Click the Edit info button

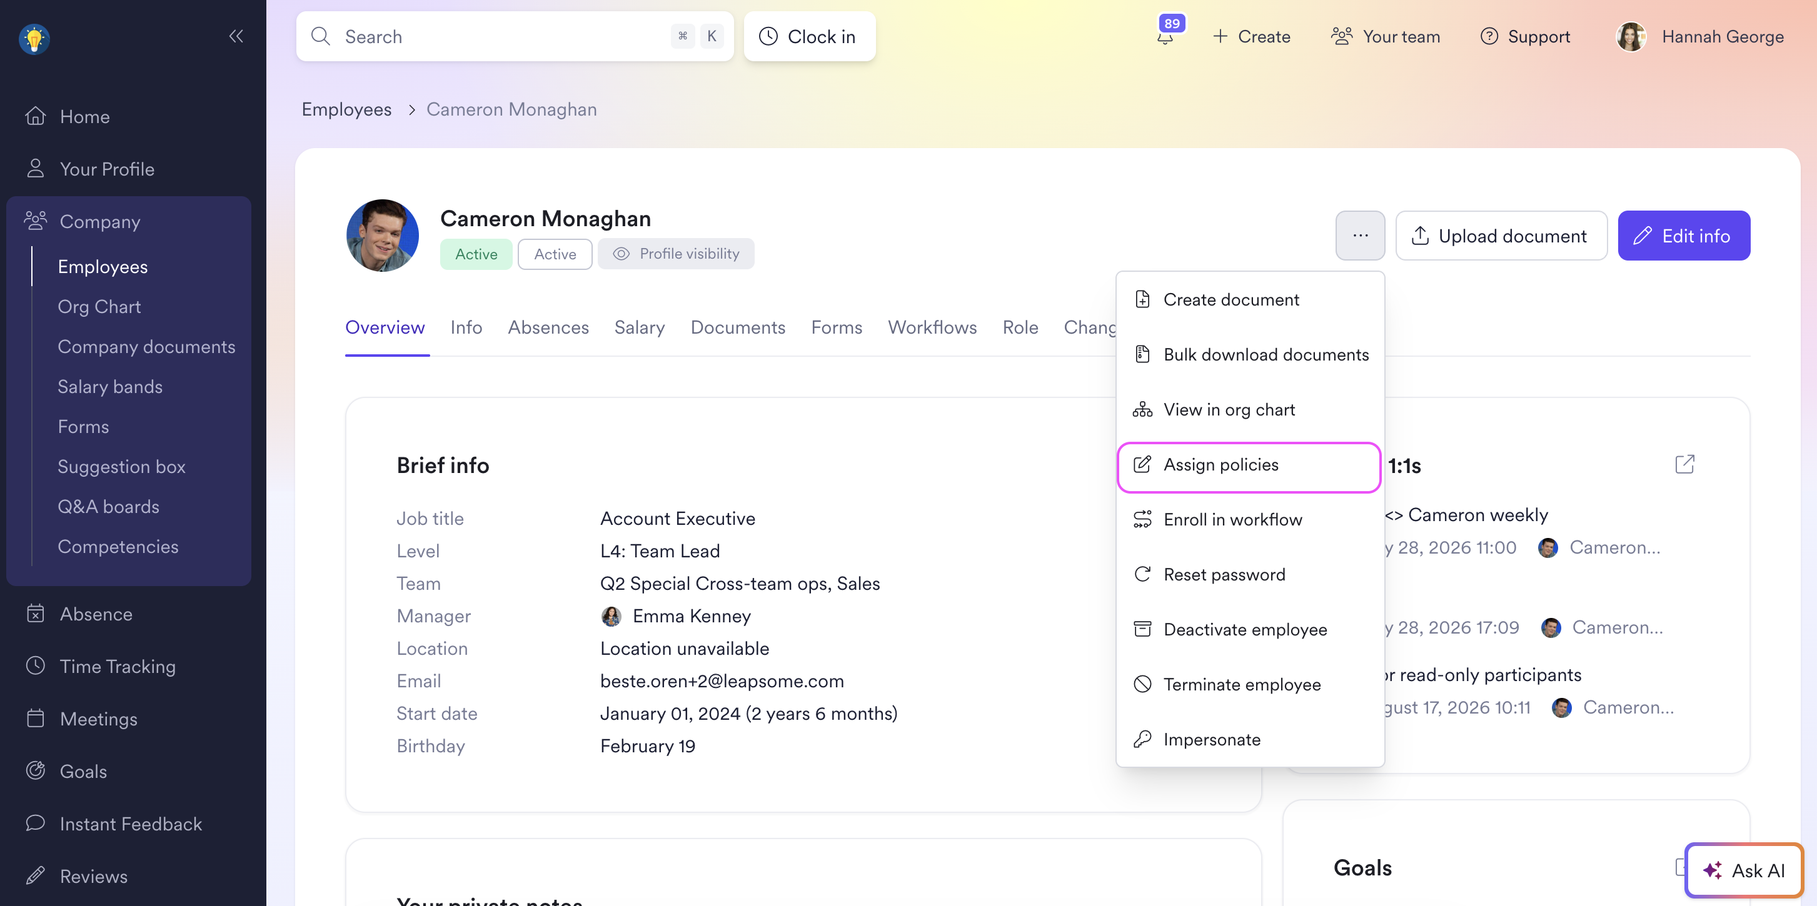pyautogui.click(x=1684, y=236)
